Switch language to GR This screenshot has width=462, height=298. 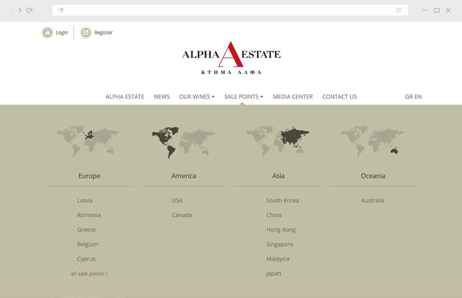(409, 97)
